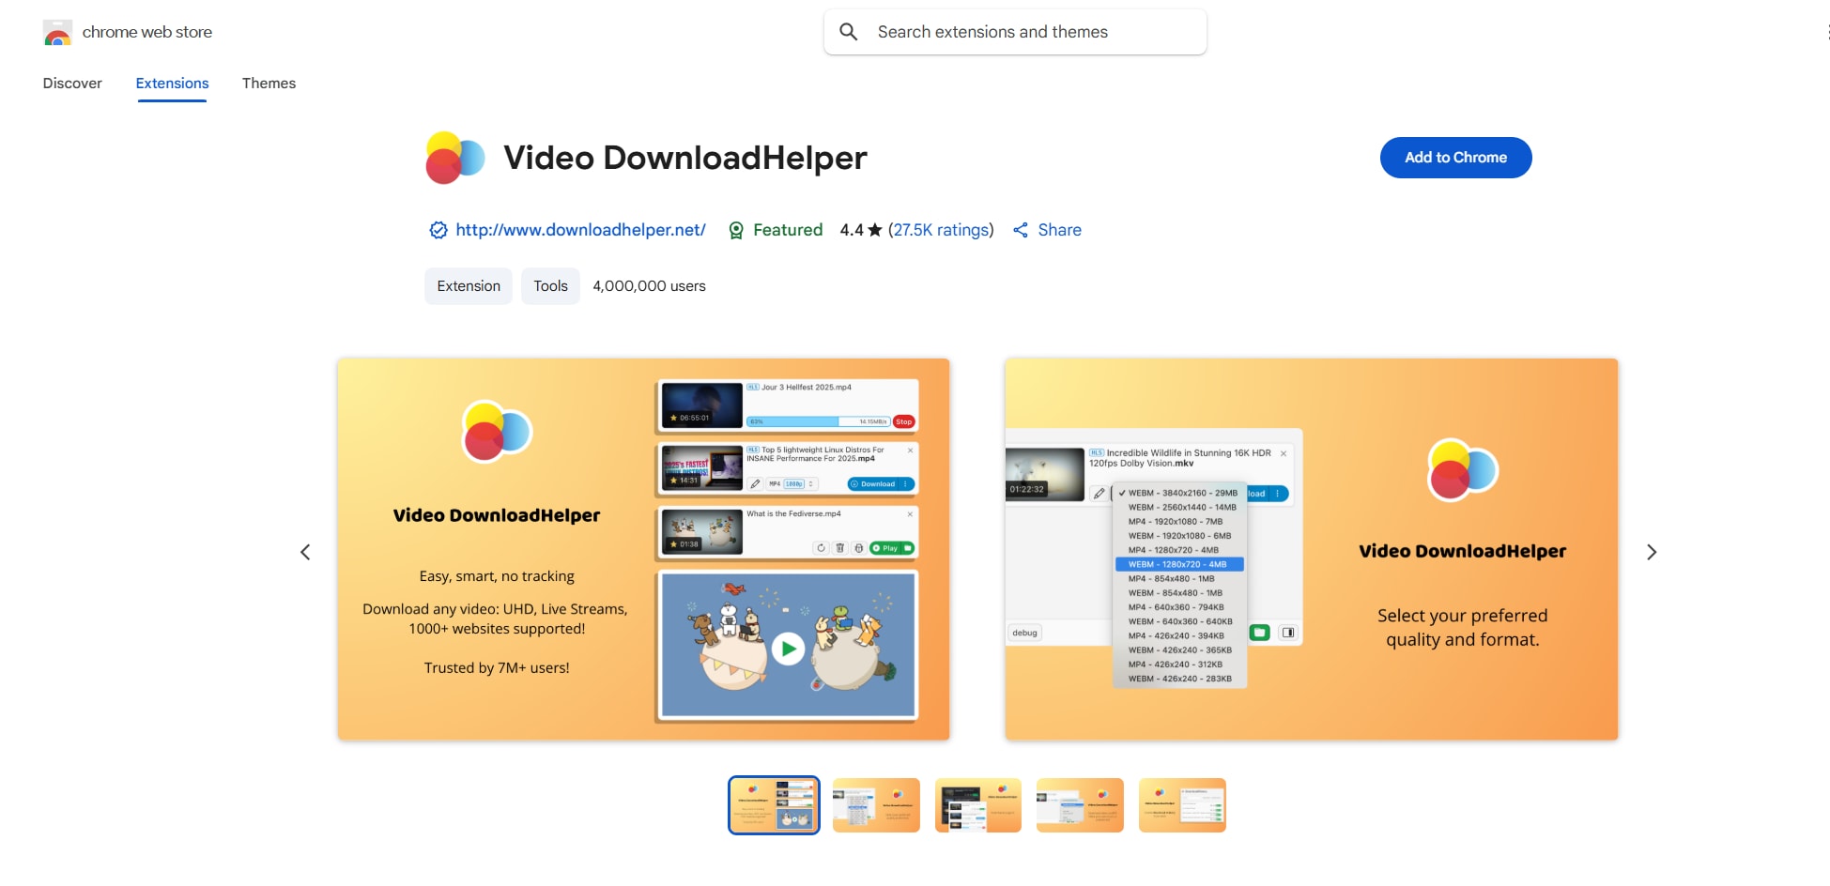Screen dimensions: 1830x886
Task: Click the verified publisher badge icon
Action: (x=438, y=230)
